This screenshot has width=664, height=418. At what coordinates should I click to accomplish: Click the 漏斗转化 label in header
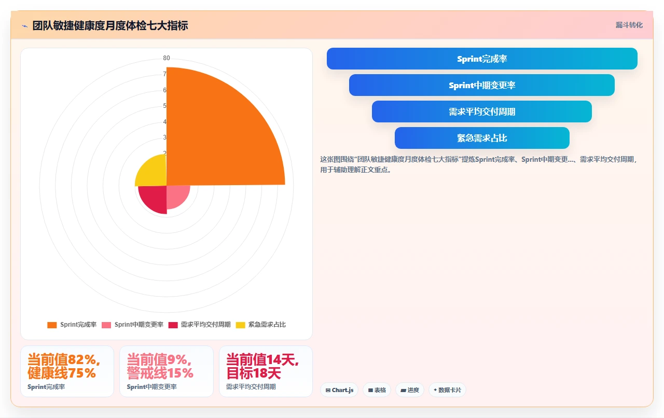coord(629,25)
